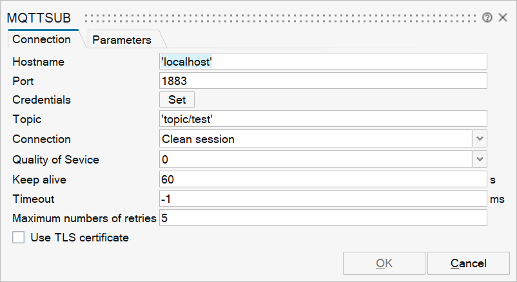Focus the Port field showing 1883
517x282 pixels.
[322, 81]
